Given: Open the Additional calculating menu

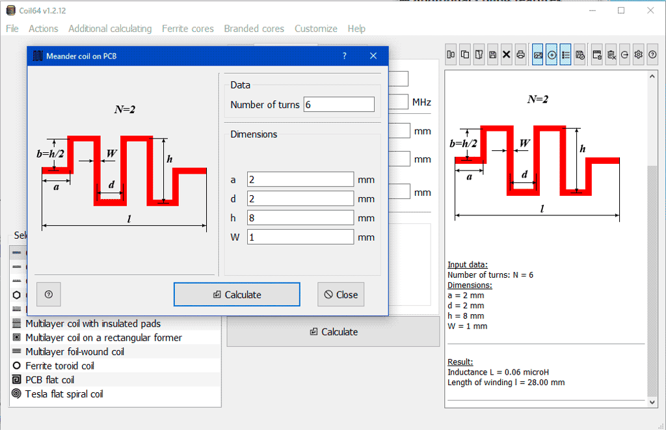Looking at the screenshot, I should [109, 29].
